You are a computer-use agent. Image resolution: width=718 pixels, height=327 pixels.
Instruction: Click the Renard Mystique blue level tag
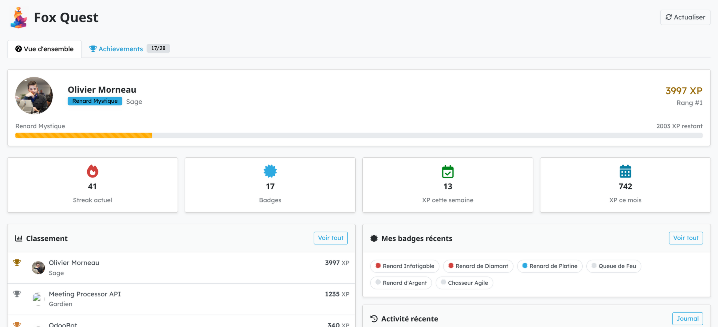pos(95,101)
